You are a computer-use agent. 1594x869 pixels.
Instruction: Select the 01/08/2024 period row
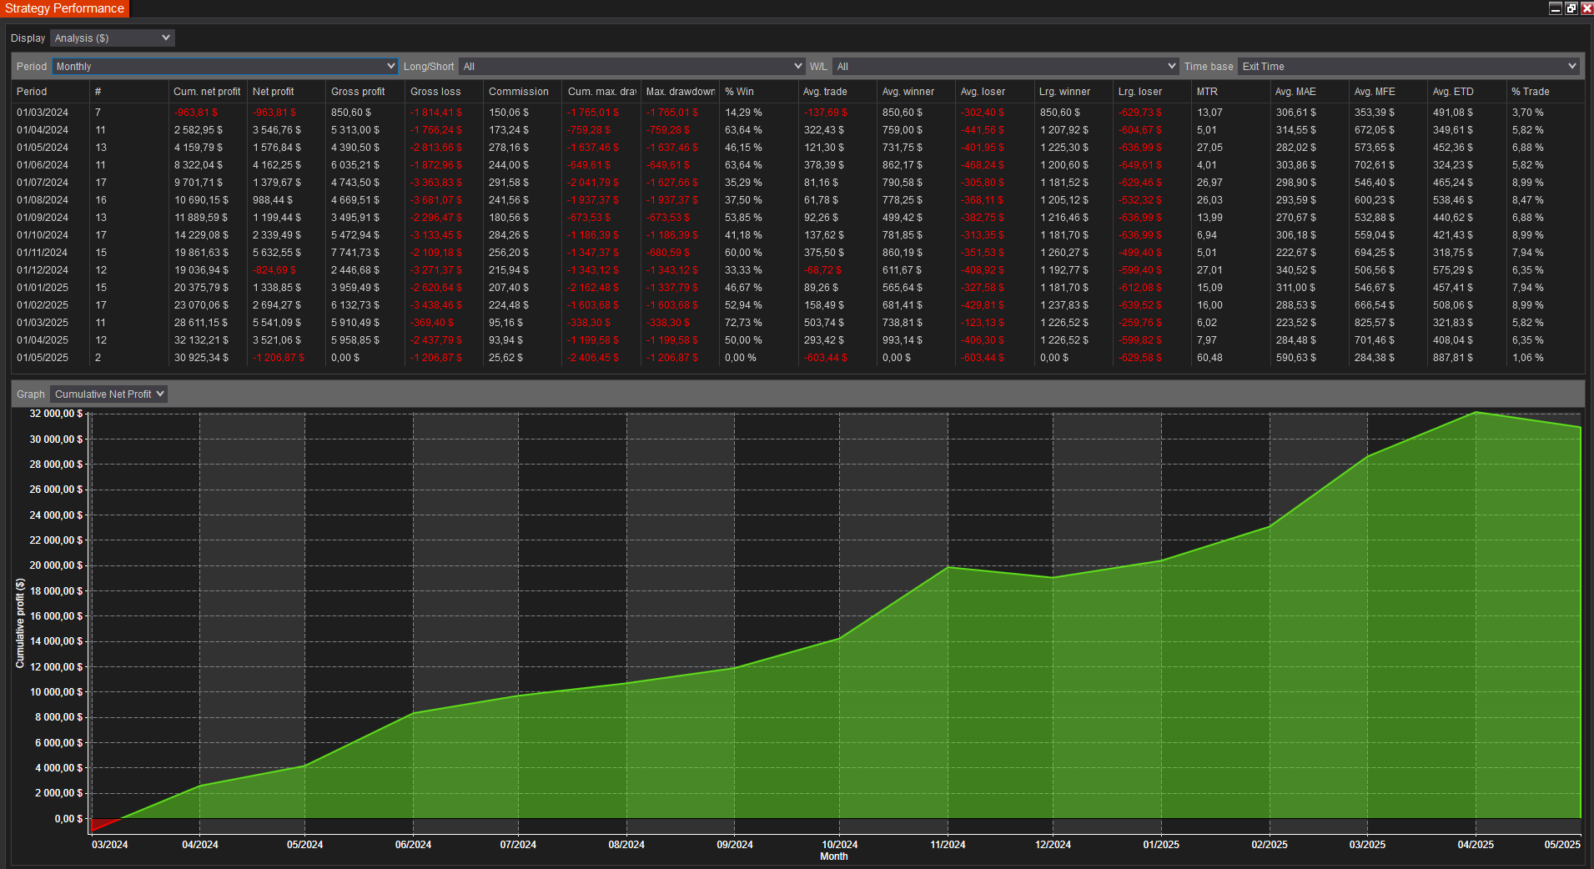pyautogui.click(x=797, y=200)
